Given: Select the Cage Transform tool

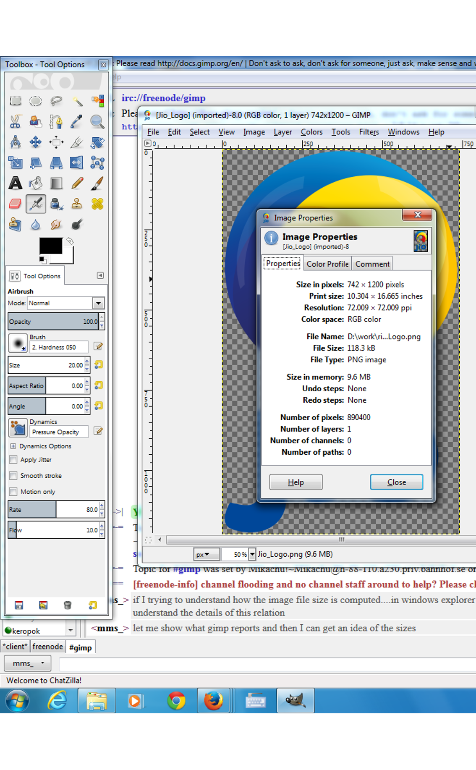Looking at the screenshot, I should click(97, 162).
